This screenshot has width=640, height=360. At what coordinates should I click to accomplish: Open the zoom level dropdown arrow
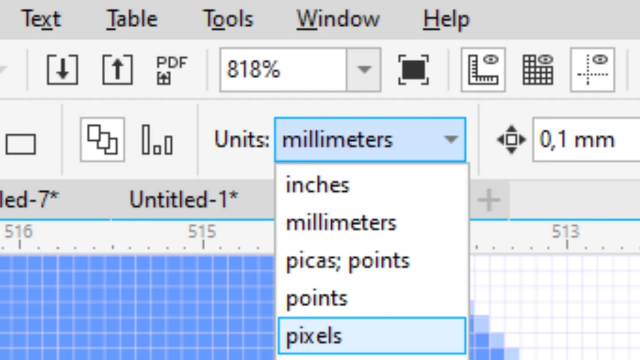364,70
